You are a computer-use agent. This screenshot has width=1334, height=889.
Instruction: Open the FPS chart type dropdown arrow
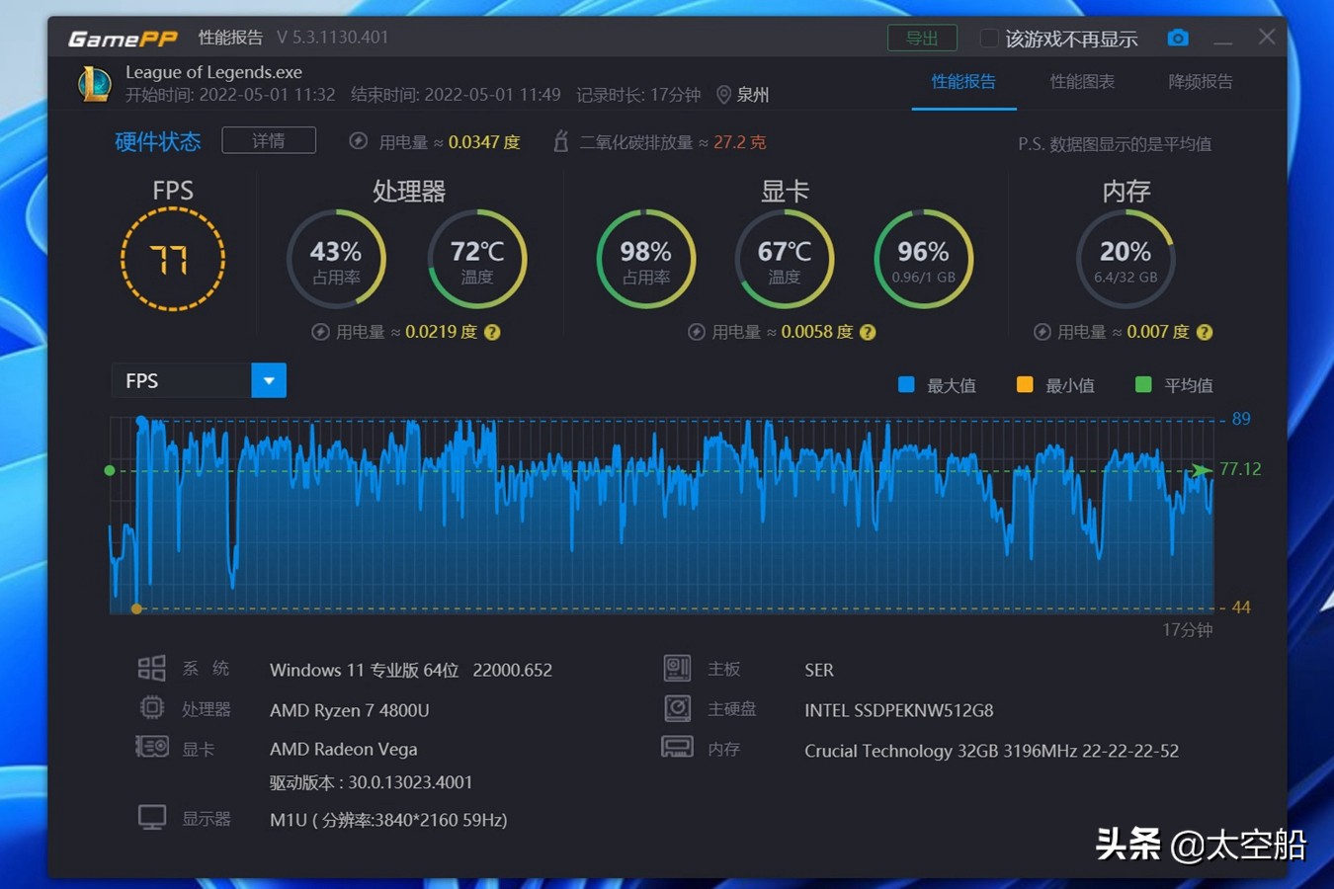click(269, 380)
